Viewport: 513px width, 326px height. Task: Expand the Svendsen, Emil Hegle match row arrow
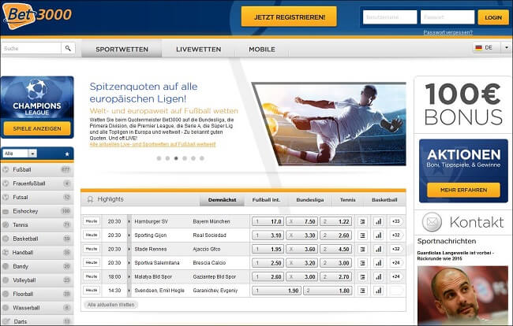[x=129, y=291]
